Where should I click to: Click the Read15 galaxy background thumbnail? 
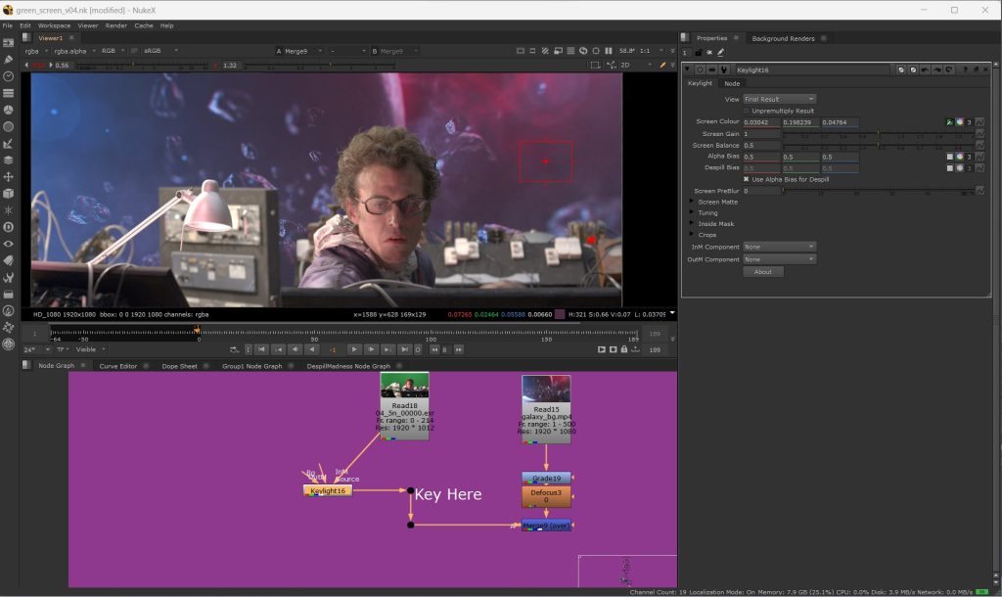[546, 389]
